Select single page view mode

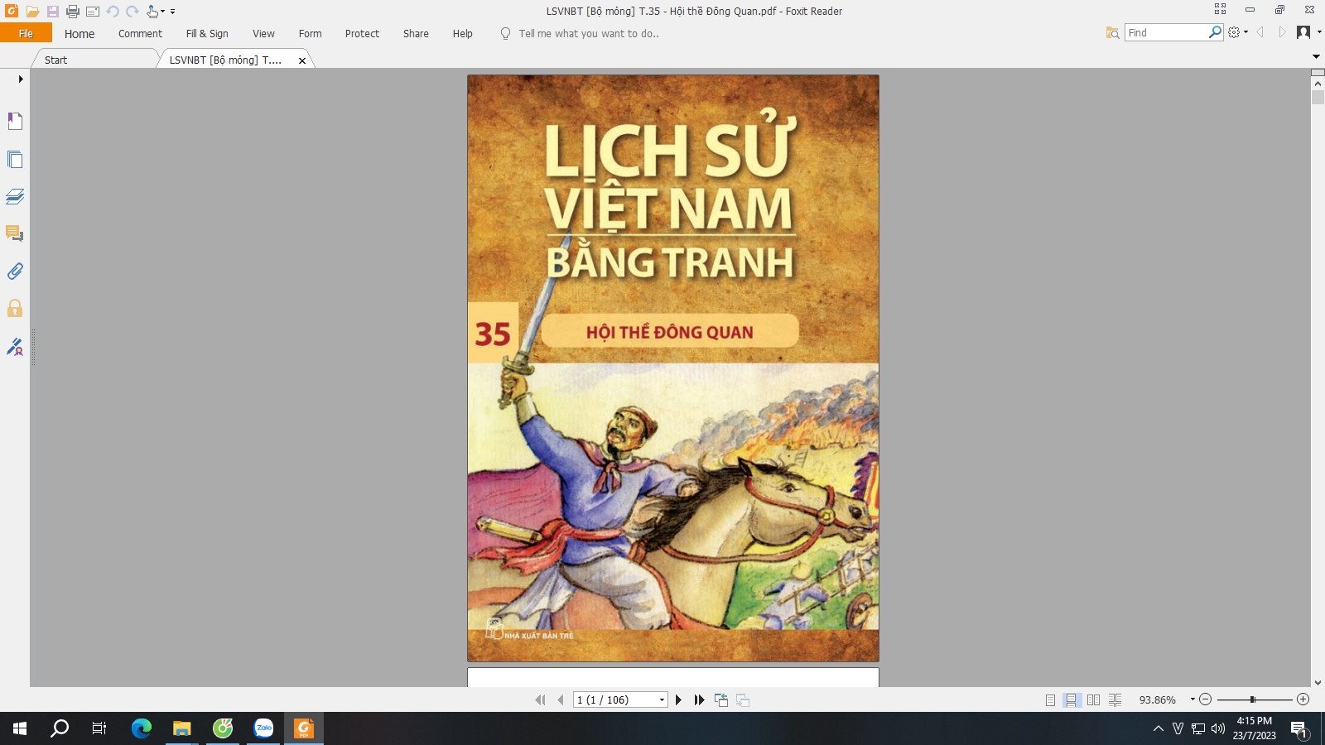[x=1050, y=699]
